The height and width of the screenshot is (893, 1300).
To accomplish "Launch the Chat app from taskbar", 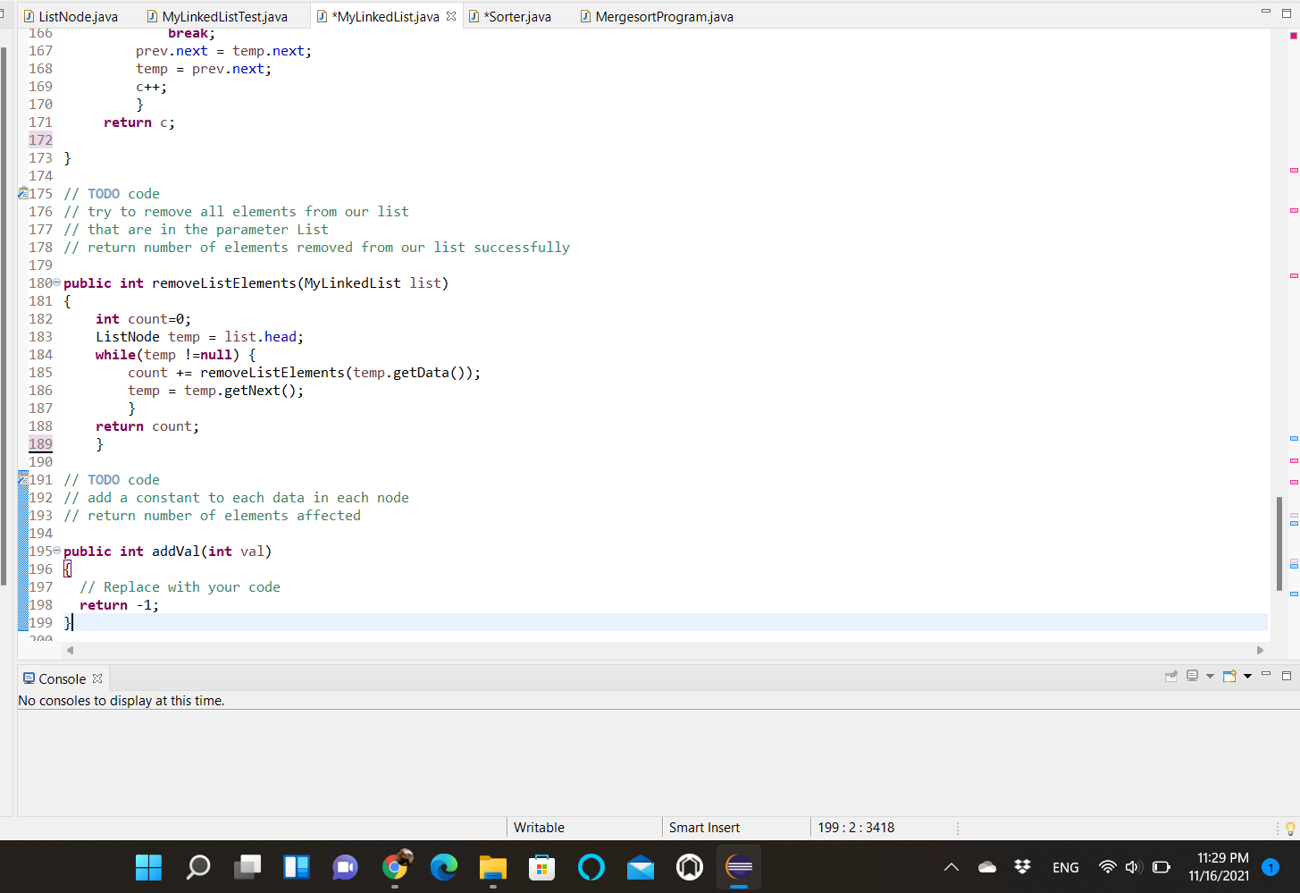I will click(346, 867).
